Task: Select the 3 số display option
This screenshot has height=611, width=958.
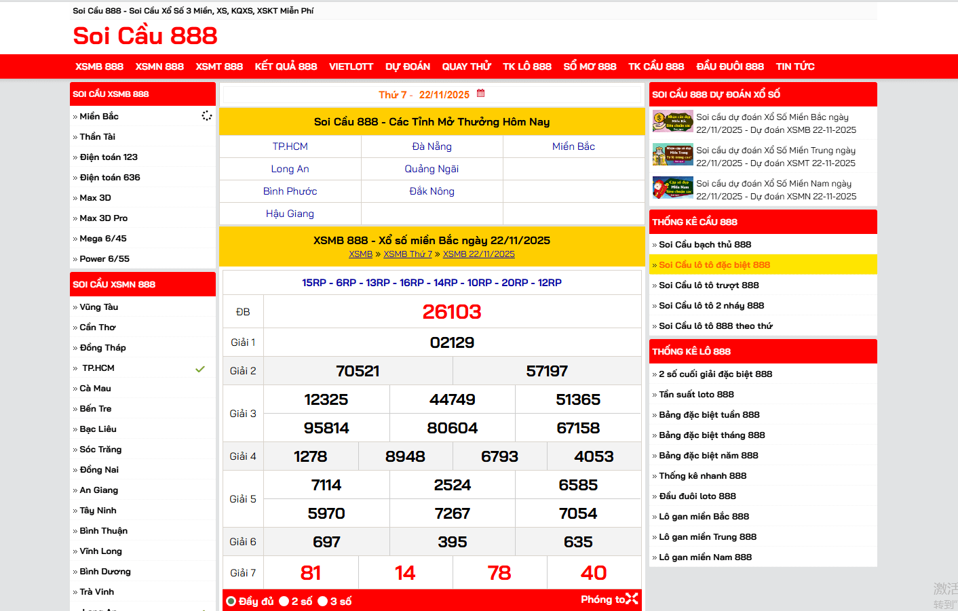Action: click(x=323, y=599)
